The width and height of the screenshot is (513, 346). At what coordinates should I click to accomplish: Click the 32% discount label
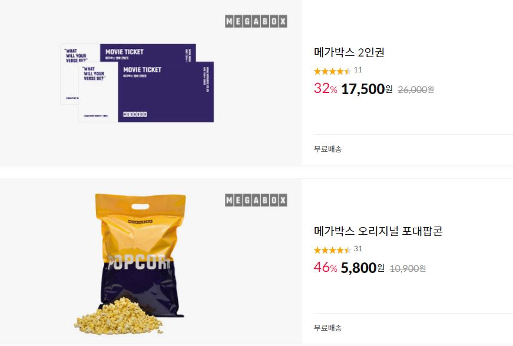[326, 88]
